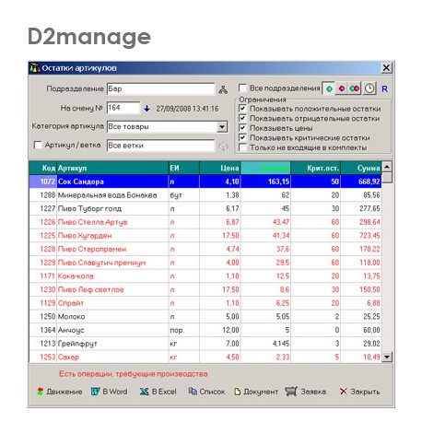
Task: Select the Пиво Стелла Артуа row
Action: 205,222
